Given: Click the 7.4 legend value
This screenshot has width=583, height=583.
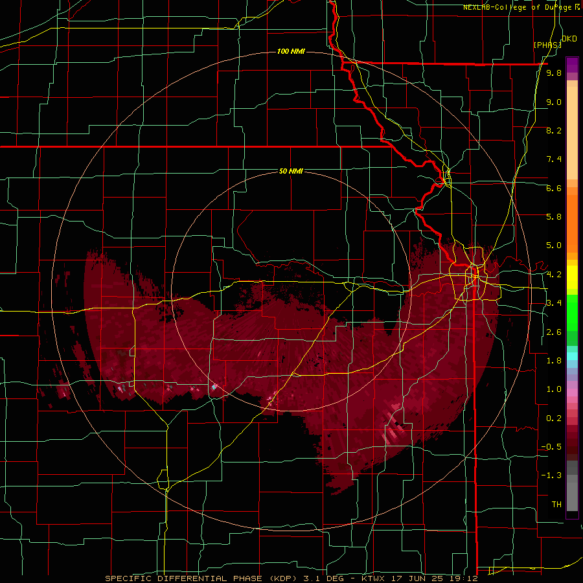Looking at the screenshot, I should tap(554, 159).
